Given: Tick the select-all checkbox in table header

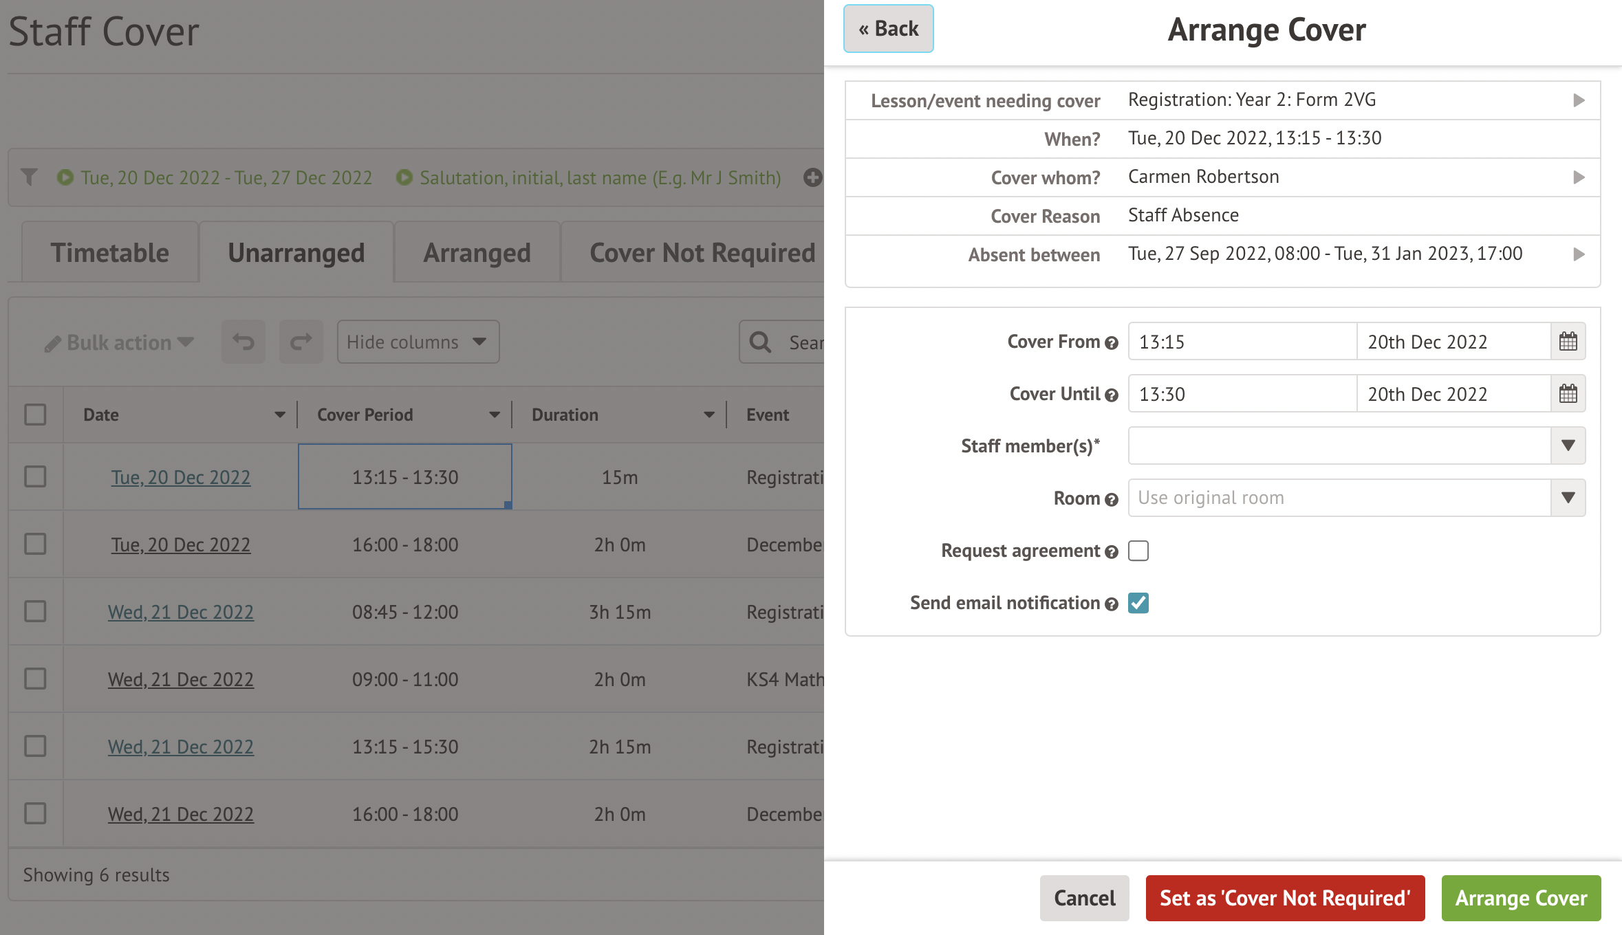Looking at the screenshot, I should pos(35,415).
